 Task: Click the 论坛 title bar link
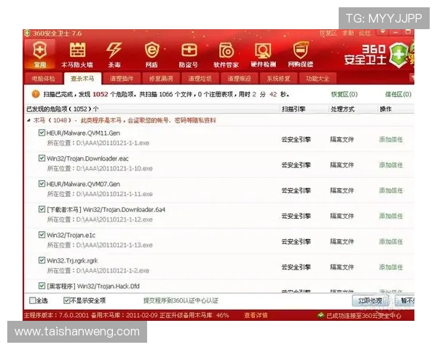pyautogui.click(x=365, y=34)
